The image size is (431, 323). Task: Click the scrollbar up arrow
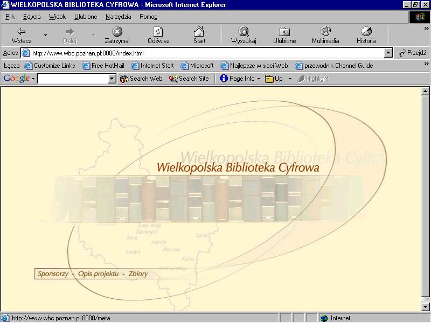tap(425, 91)
